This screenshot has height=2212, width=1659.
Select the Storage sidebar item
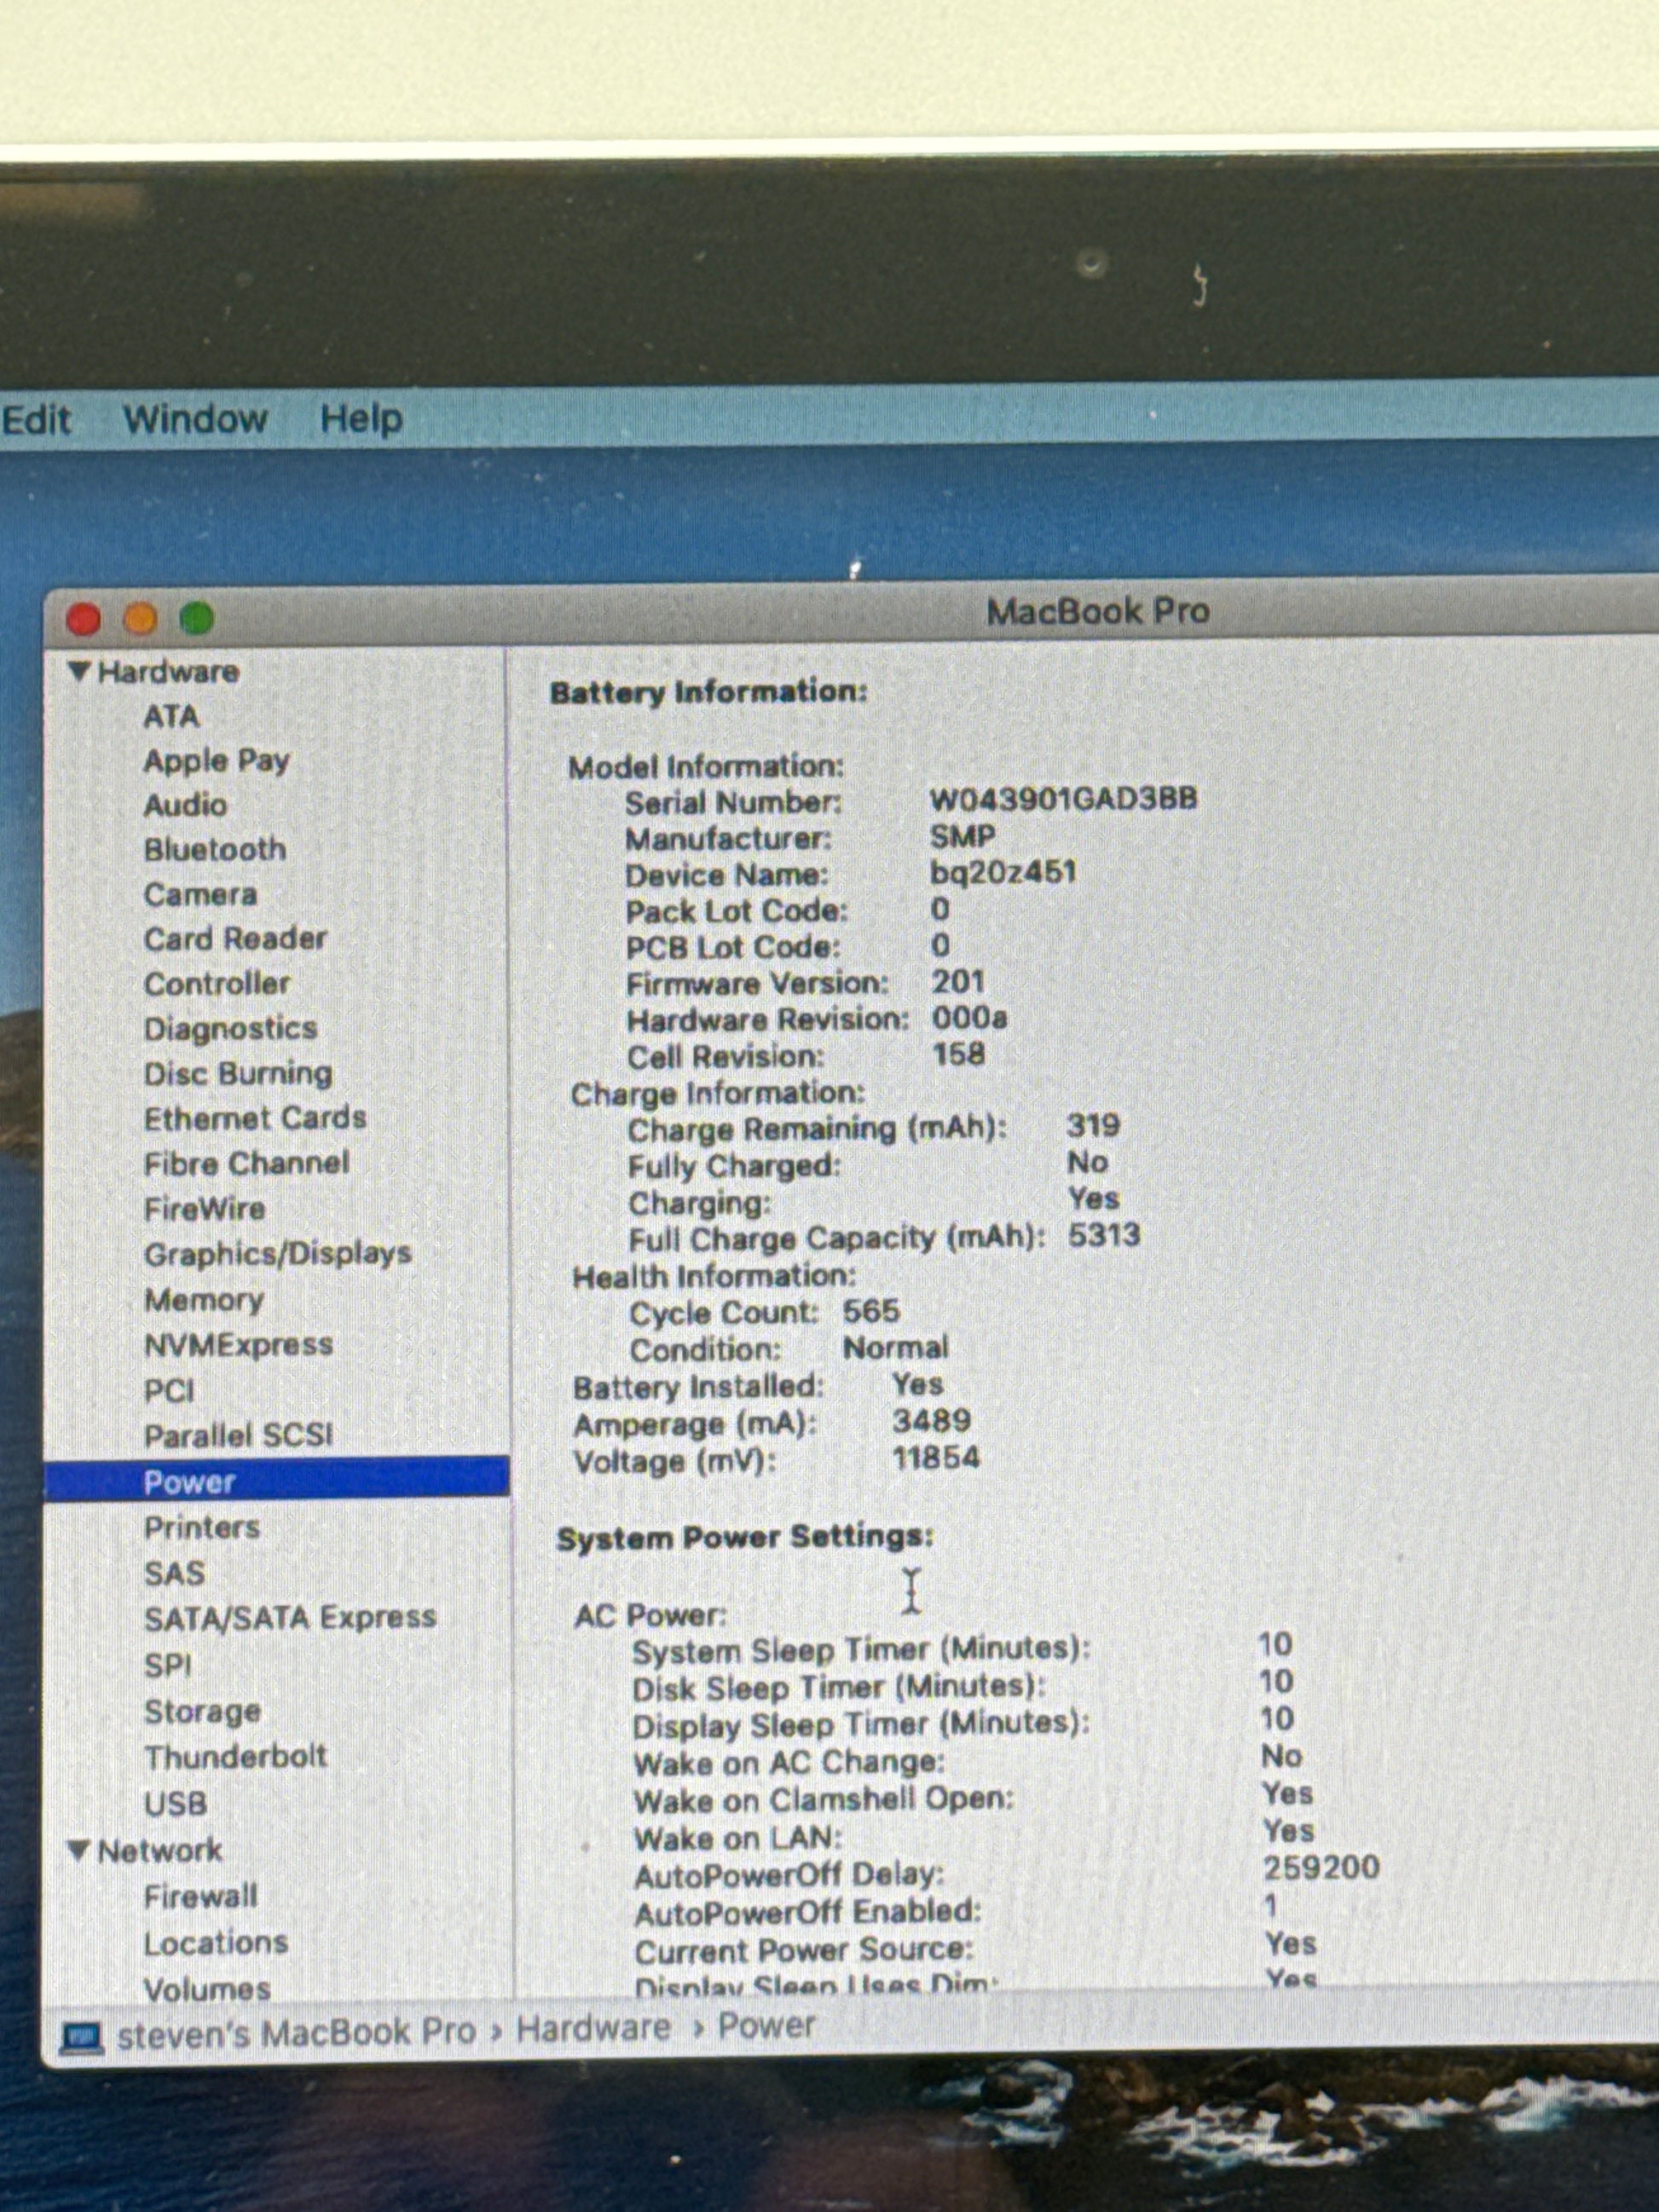(202, 1711)
